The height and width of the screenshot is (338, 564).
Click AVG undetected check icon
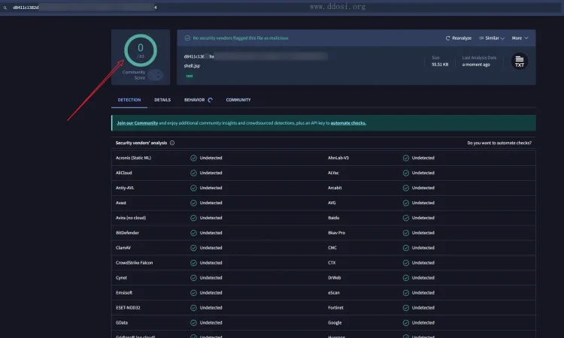point(406,203)
